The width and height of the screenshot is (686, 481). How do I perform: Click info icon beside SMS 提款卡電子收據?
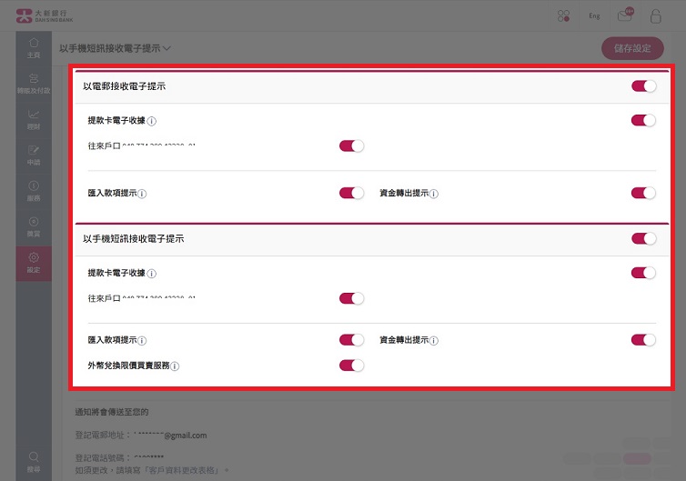[151, 274]
